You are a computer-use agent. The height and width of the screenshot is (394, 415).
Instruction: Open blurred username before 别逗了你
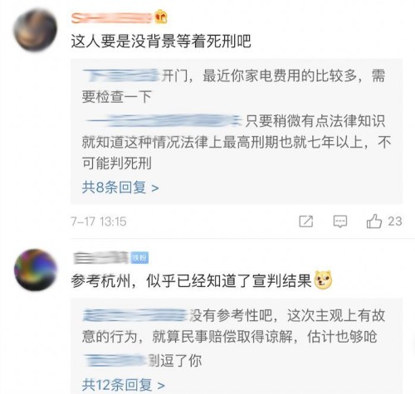[x=115, y=360]
